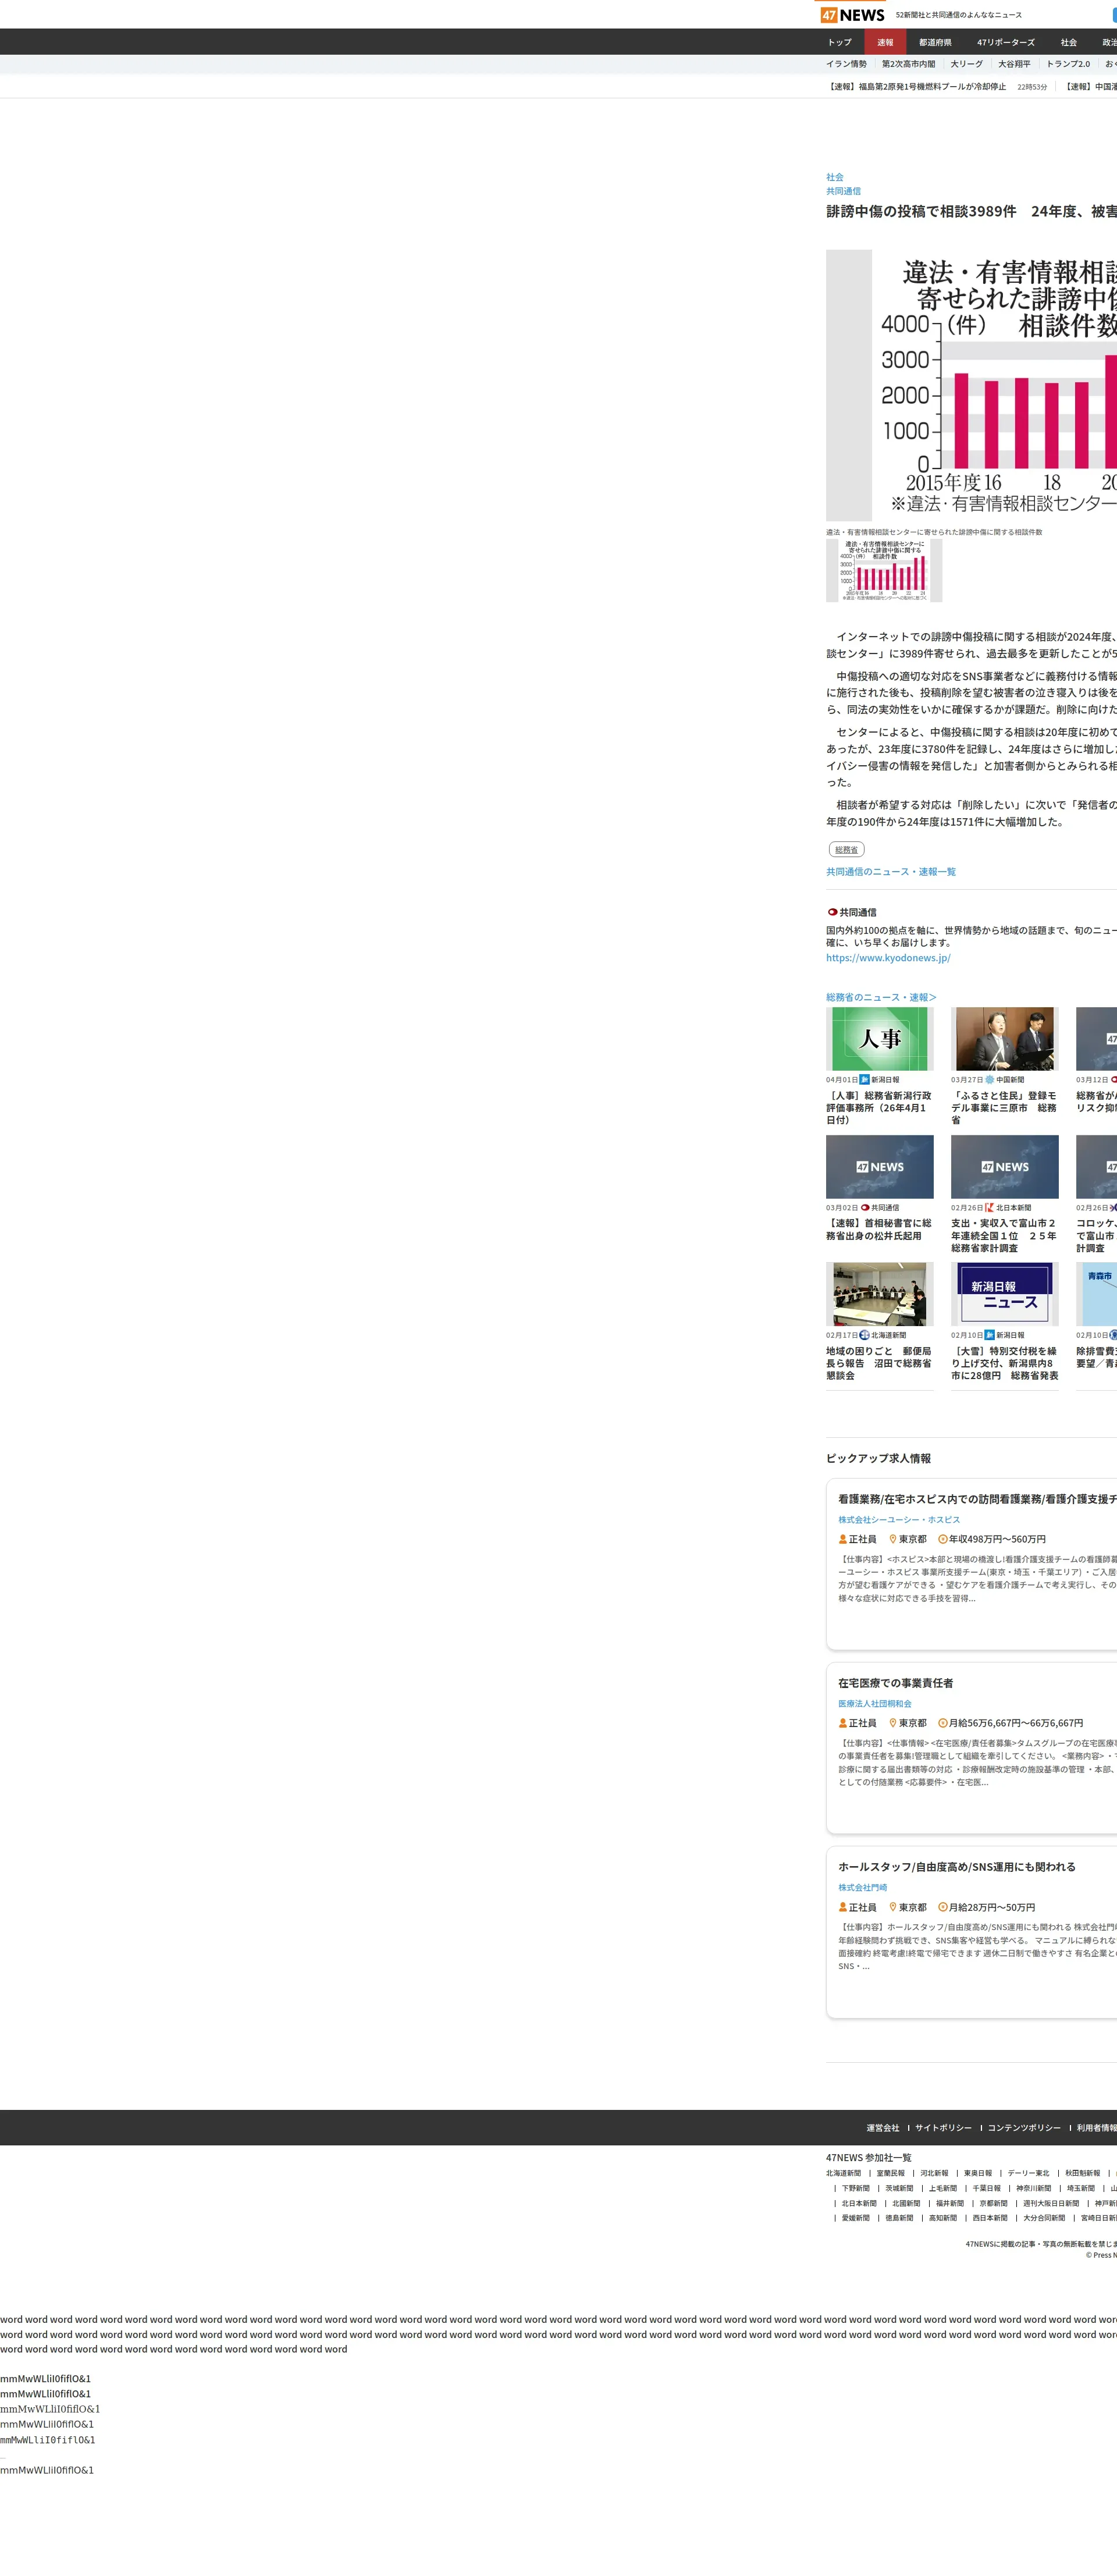This screenshot has height=2576, width=1117.
Task: Open 総務省のニュース・速報 section link
Action: 881,997
